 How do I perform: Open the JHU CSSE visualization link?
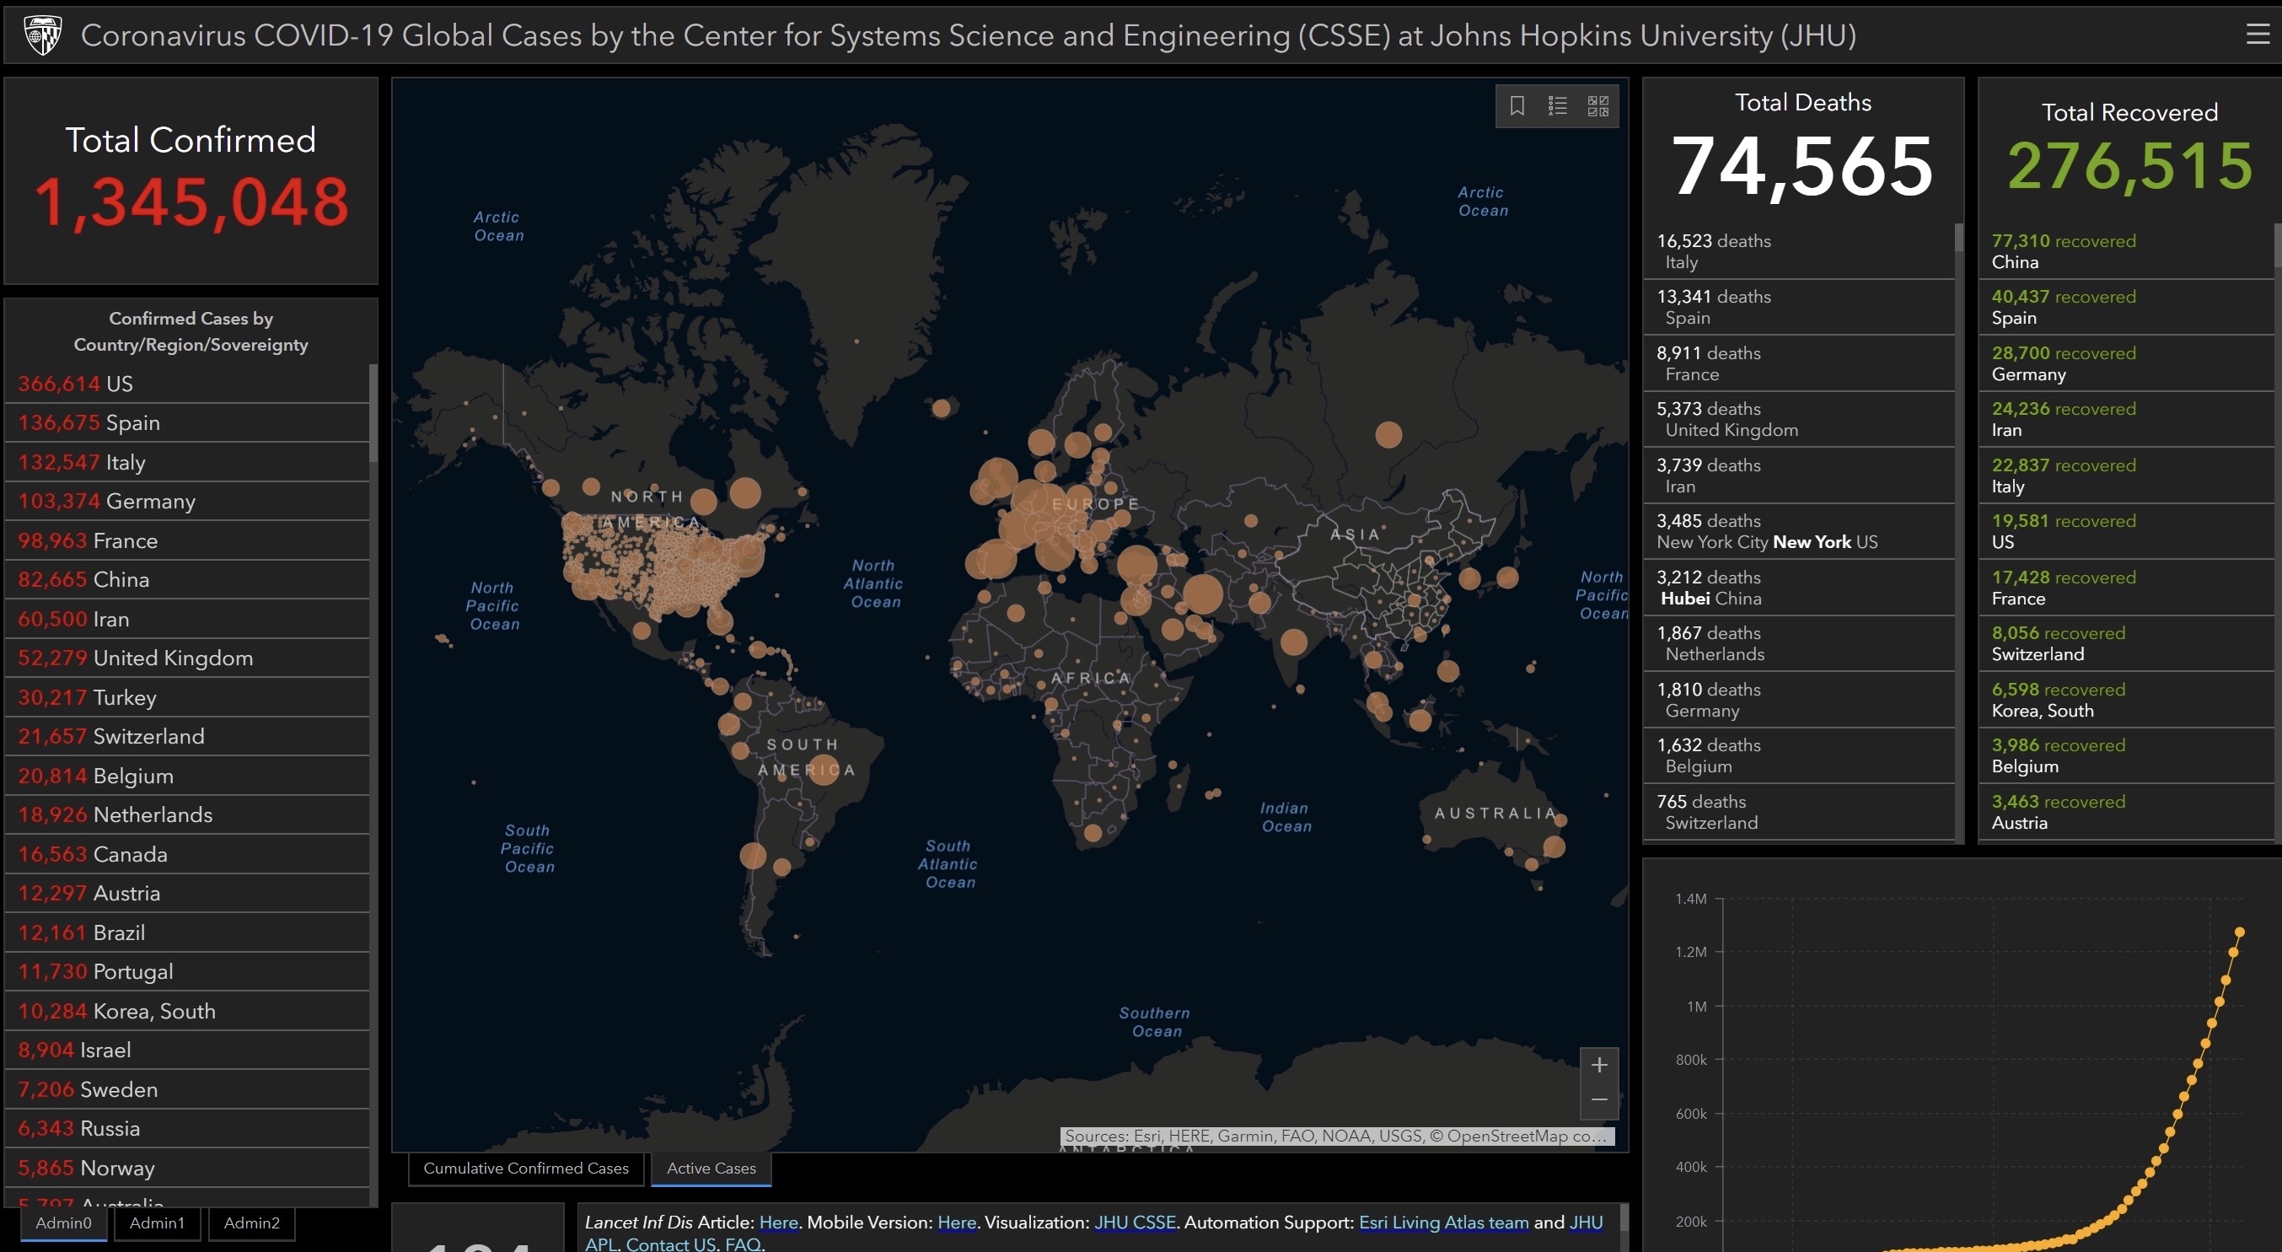point(1135,1222)
